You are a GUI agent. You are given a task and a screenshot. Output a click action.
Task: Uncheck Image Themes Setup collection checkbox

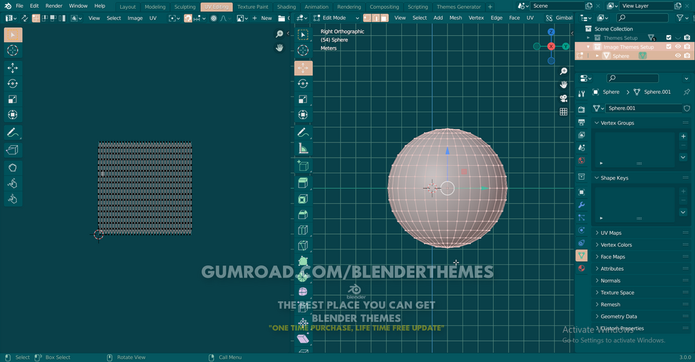[x=669, y=46]
